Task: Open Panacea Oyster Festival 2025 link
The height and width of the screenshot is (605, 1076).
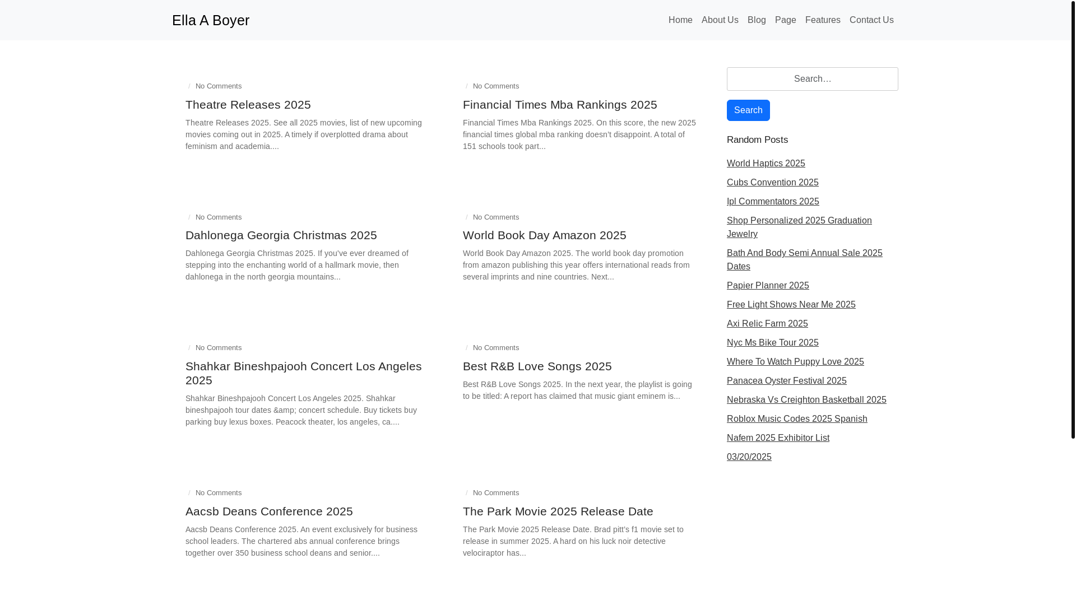Action: (787, 381)
